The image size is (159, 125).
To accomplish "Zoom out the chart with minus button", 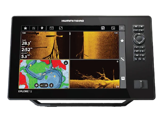I will click(42, 85).
